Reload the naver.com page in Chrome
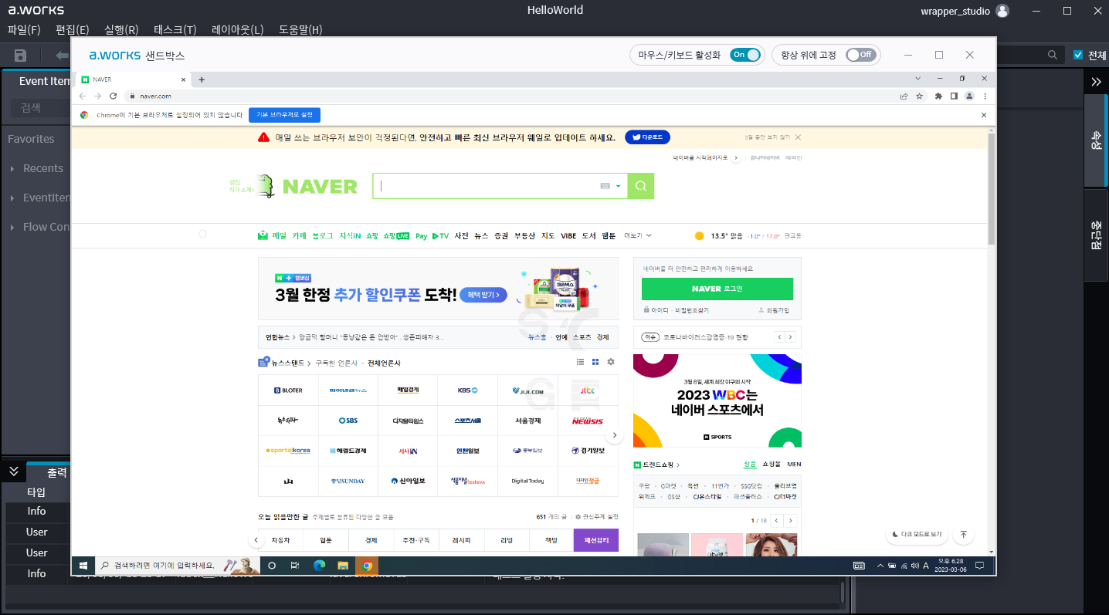 pyautogui.click(x=114, y=96)
